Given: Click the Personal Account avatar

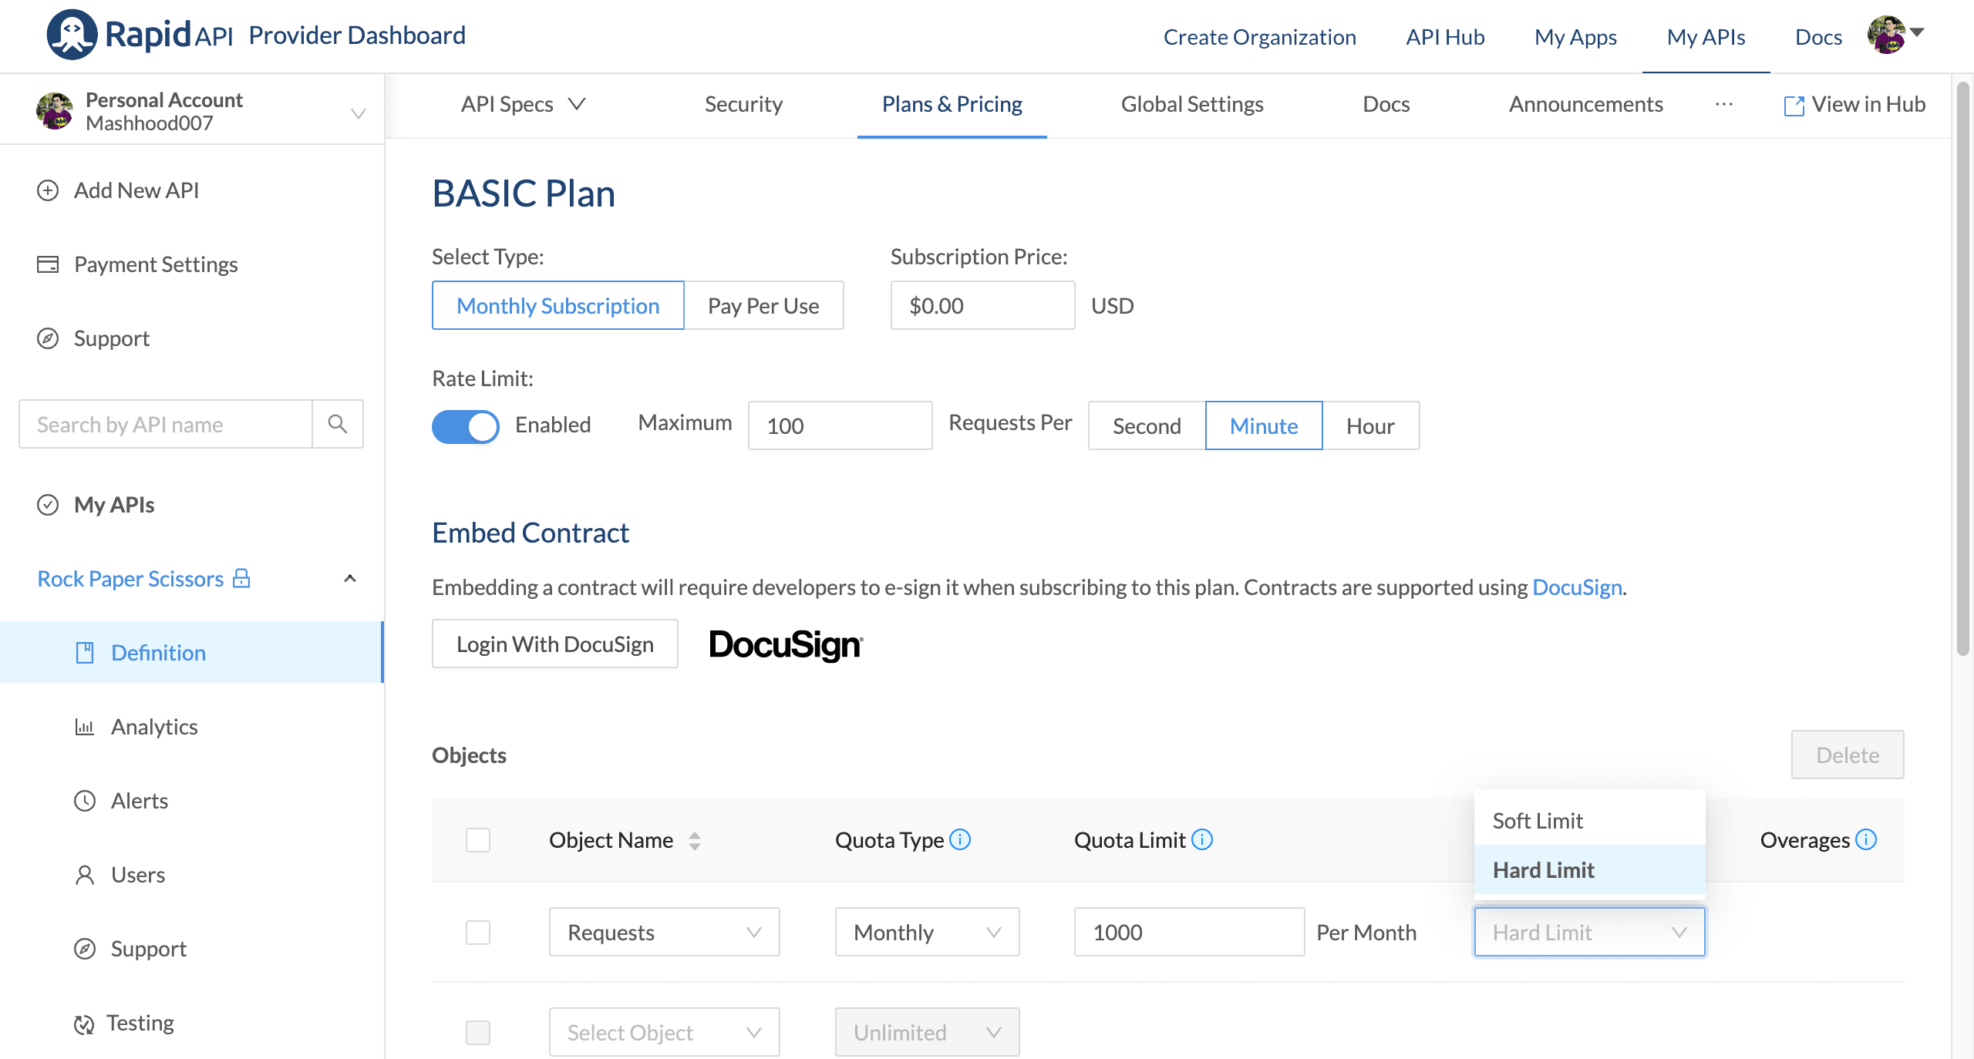Looking at the screenshot, I should (55, 111).
